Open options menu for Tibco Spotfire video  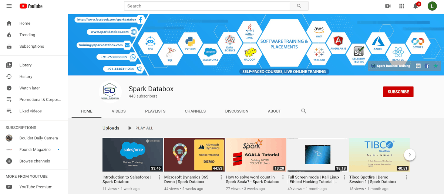407,177
